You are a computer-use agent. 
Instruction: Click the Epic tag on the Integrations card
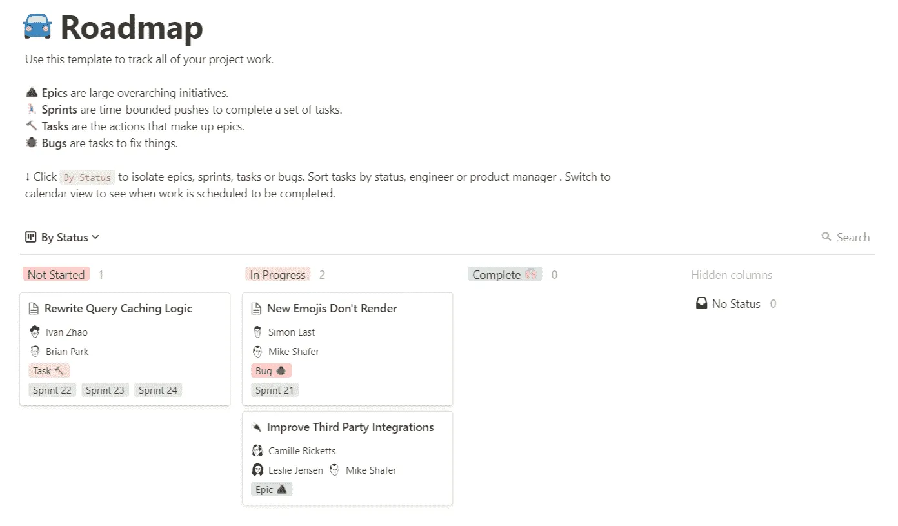point(271,489)
